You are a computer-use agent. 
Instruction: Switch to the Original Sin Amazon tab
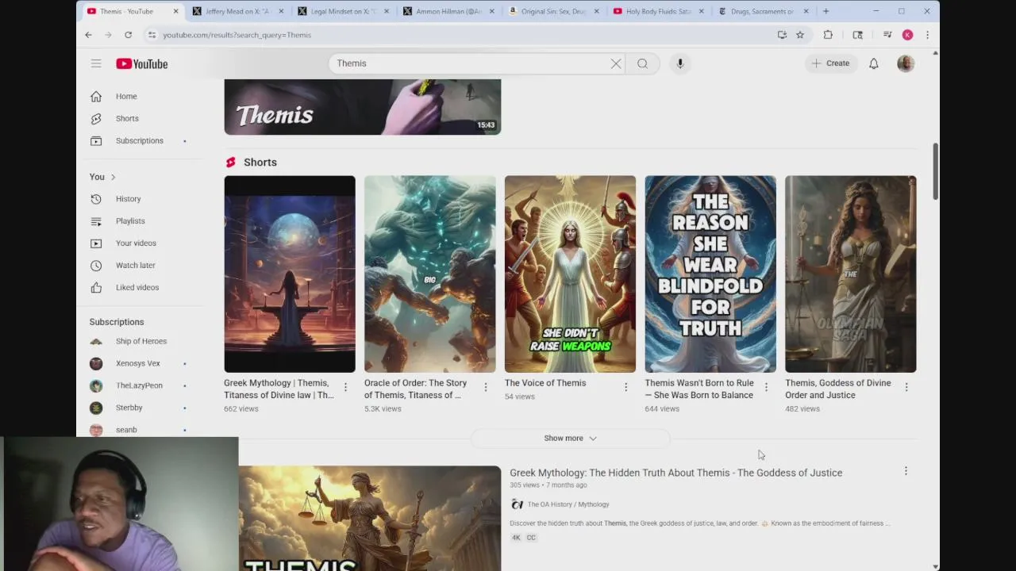coord(554,11)
